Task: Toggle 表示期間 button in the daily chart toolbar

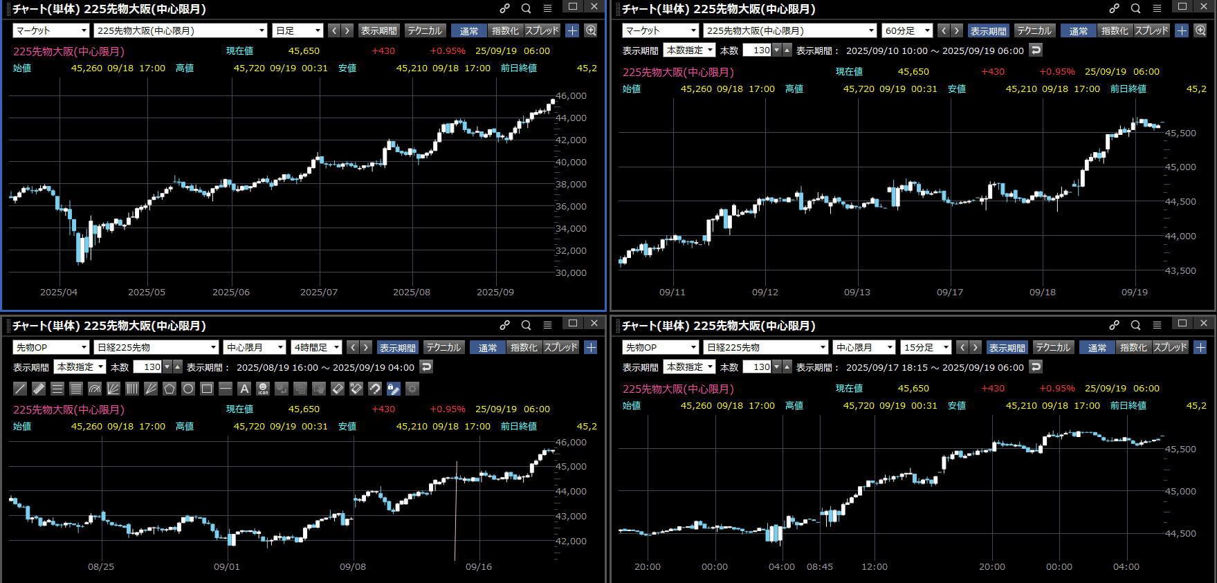Action: (x=378, y=30)
